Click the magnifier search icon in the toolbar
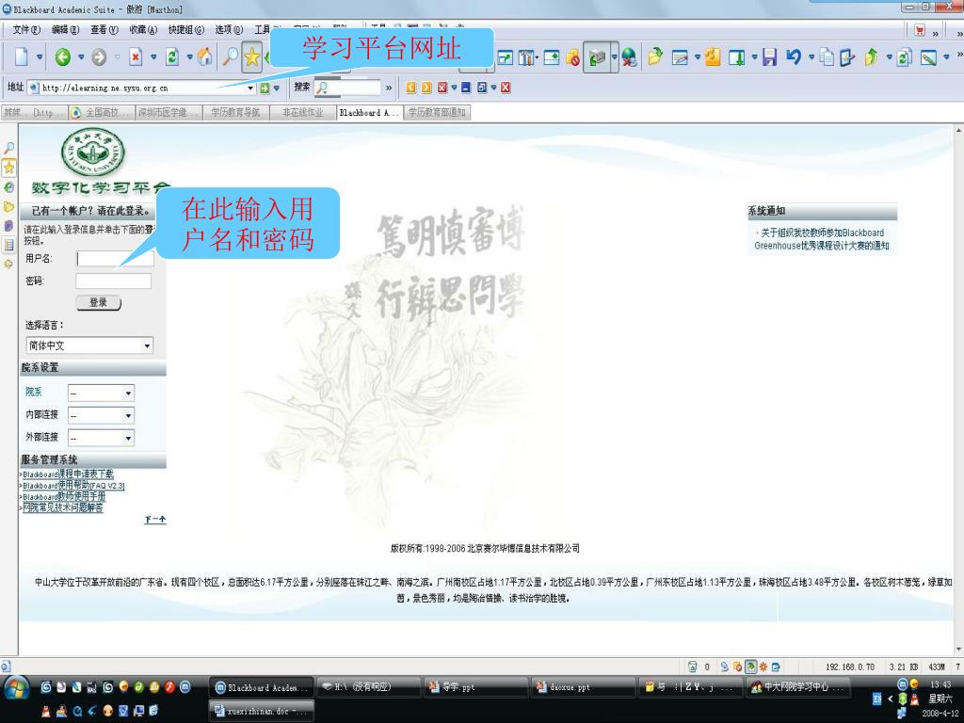Image resolution: width=964 pixels, height=723 pixels. pos(229,58)
